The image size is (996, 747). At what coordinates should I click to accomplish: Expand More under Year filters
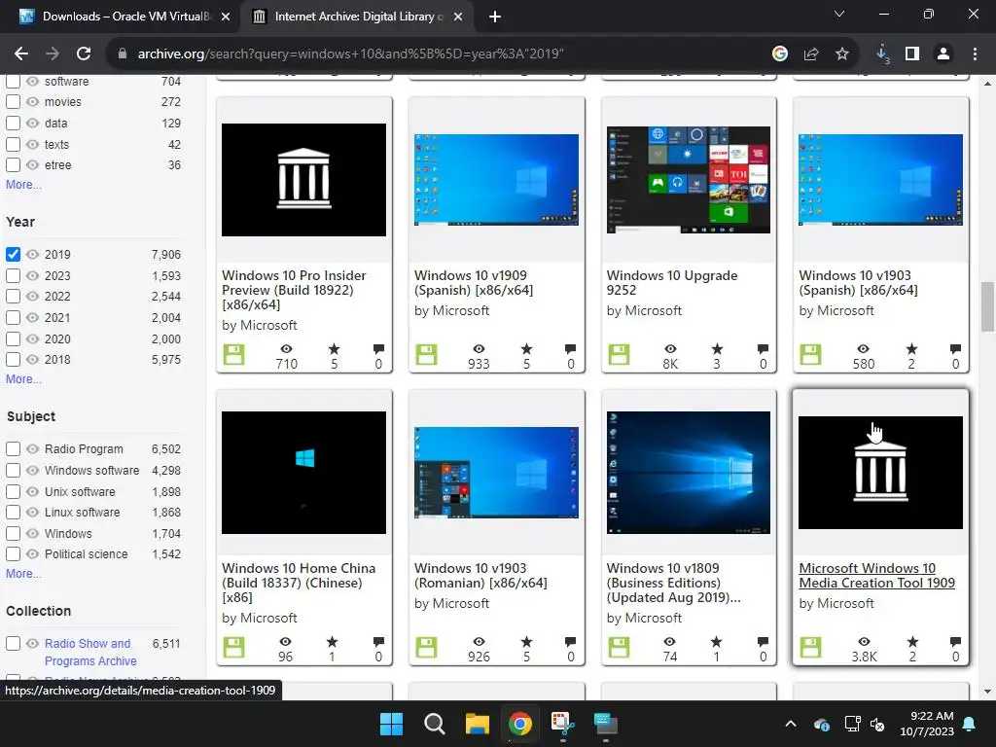23,378
